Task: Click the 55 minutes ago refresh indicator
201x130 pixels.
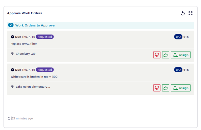Action: [x=20, y=118]
